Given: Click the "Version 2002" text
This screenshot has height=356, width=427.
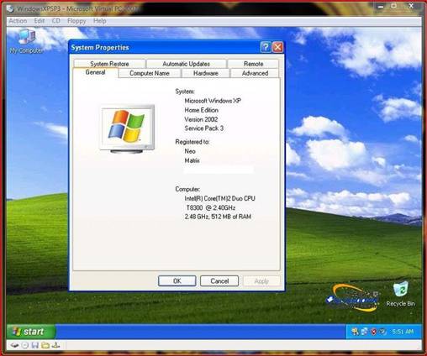Looking at the screenshot, I should click(x=201, y=119).
